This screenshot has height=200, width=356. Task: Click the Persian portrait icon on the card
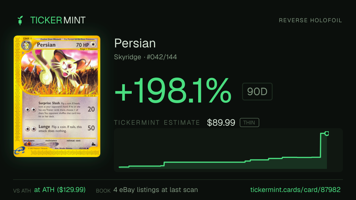(x=26, y=46)
